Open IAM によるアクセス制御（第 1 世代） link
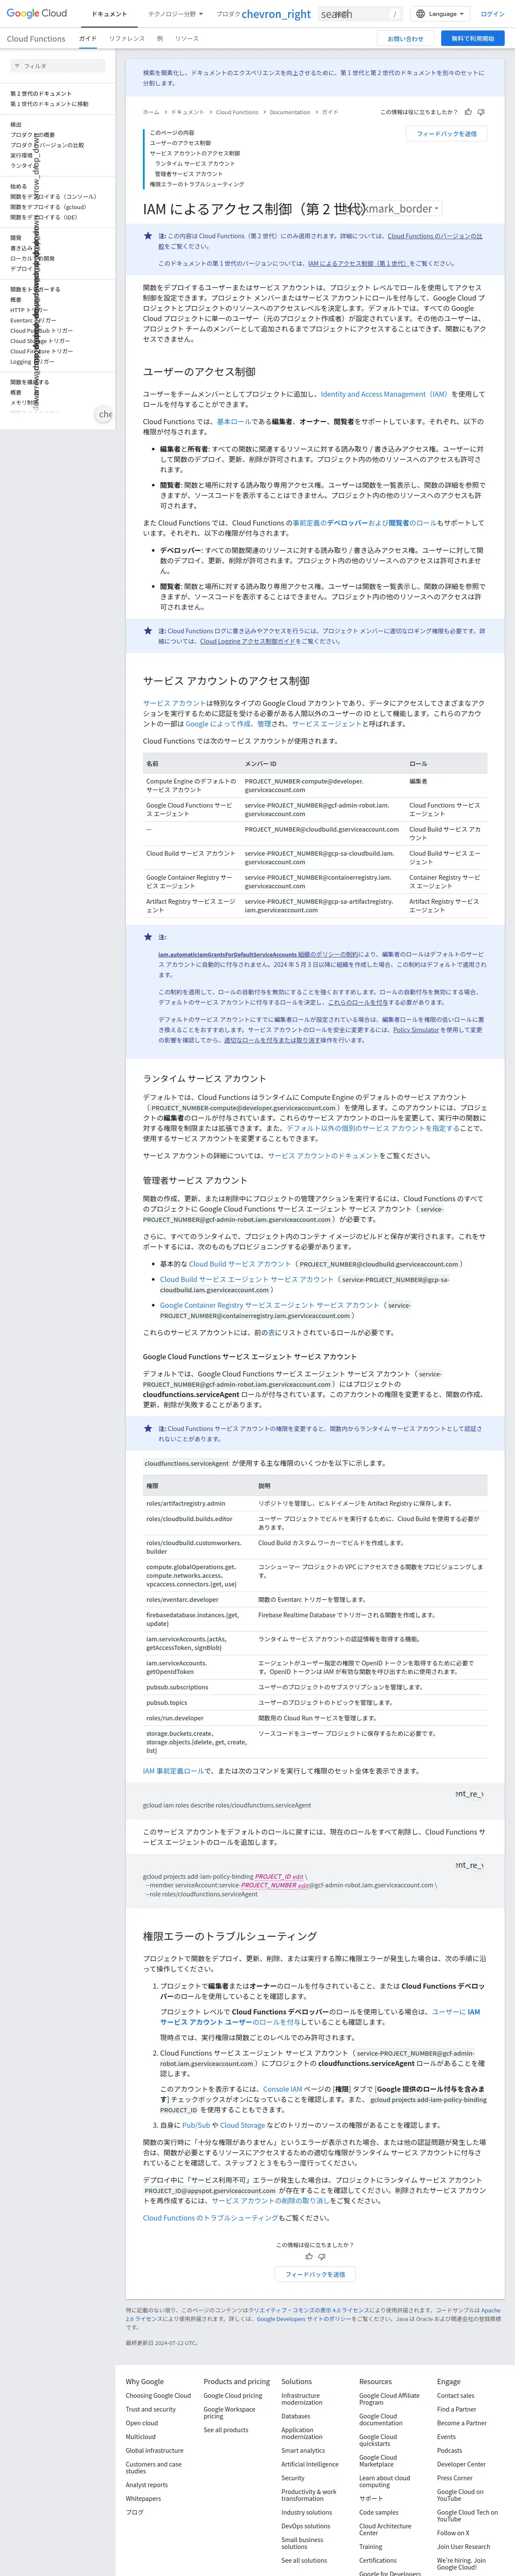 click(357, 263)
